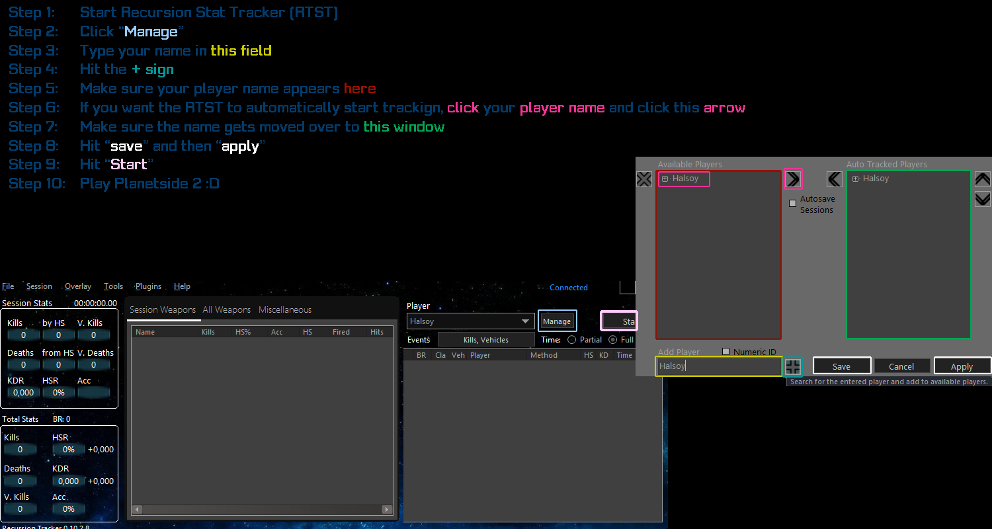The height and width of the screenshot is (529, 992).
Task: Check the Numeric ID checkbox
Action: [x=726, y=352]
